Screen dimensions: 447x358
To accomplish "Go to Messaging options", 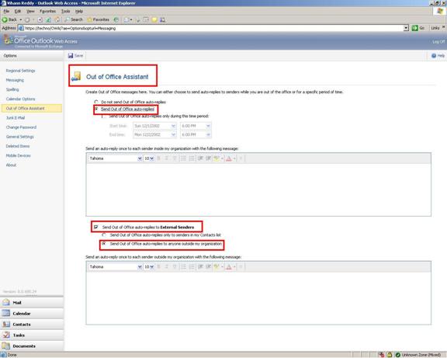I will tap(15, 80).
